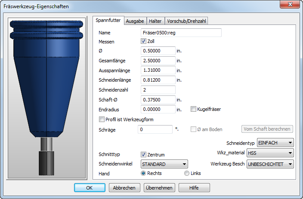Viewport: 303px width, 199px height.
Task: Click the OK button
Action: [x=90, y=188]
